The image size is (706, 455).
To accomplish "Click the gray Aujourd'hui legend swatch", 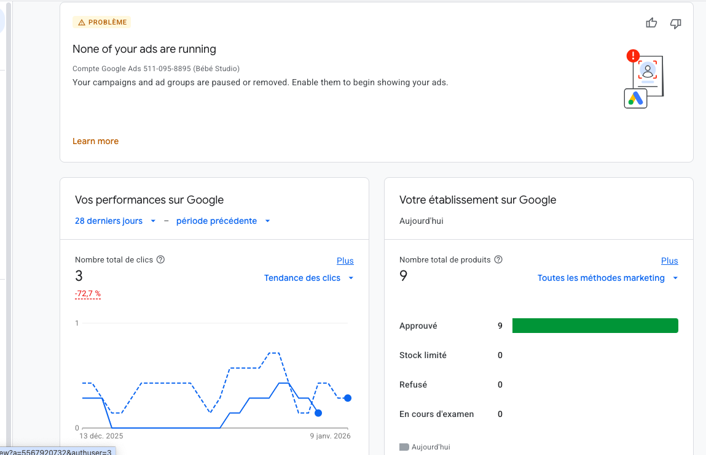I will pos(404,447).
